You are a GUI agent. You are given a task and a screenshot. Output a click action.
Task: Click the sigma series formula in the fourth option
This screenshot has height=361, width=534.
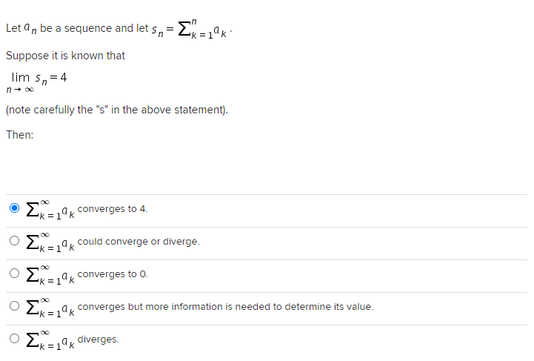[49, 308]
